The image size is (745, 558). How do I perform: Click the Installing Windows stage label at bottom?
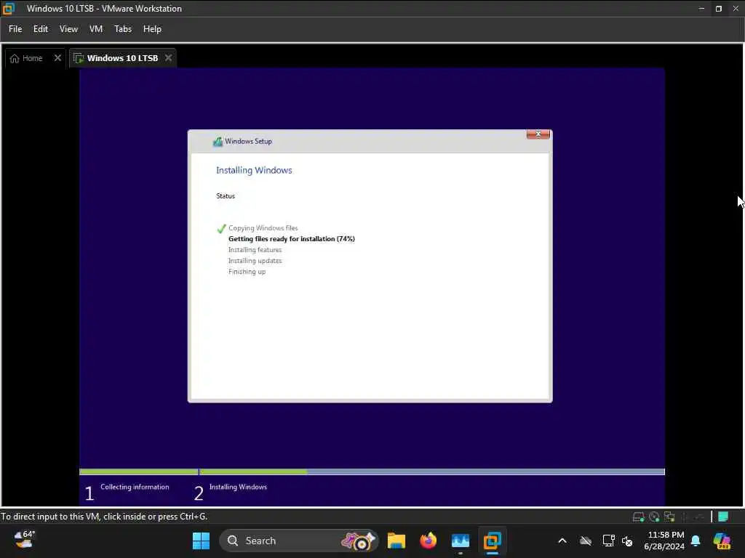click(x=238, y=487)
